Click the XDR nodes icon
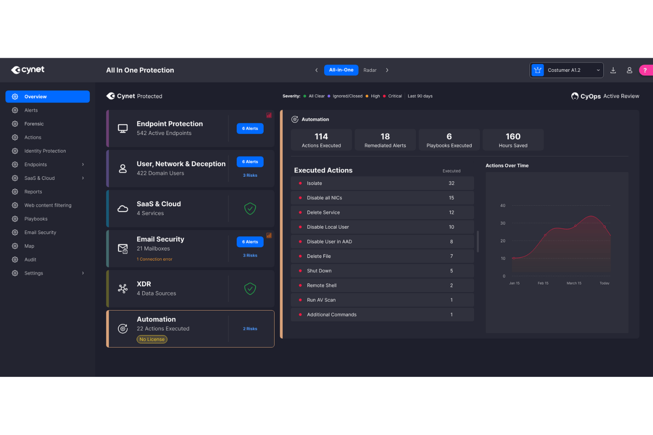The width and height of the screenshot is (653, 435). click(x=123, y=289)
